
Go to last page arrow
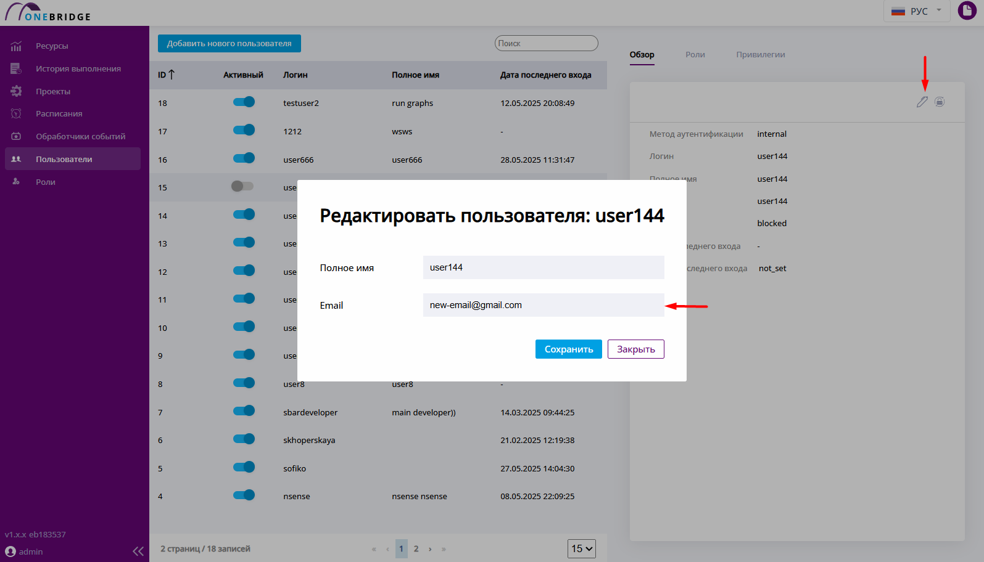tap(444, 549)
